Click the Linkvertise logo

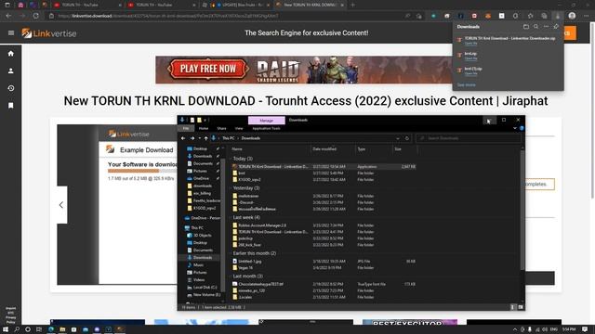(49, 33)
